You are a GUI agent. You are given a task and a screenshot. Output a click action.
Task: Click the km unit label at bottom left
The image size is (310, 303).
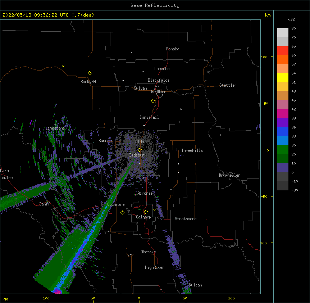[x=5, y=299]
